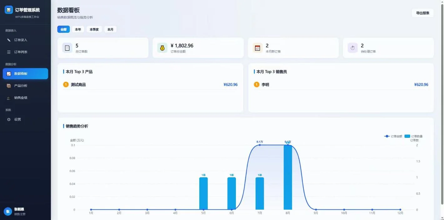Select the 本季度 time filter

point(94,29)
